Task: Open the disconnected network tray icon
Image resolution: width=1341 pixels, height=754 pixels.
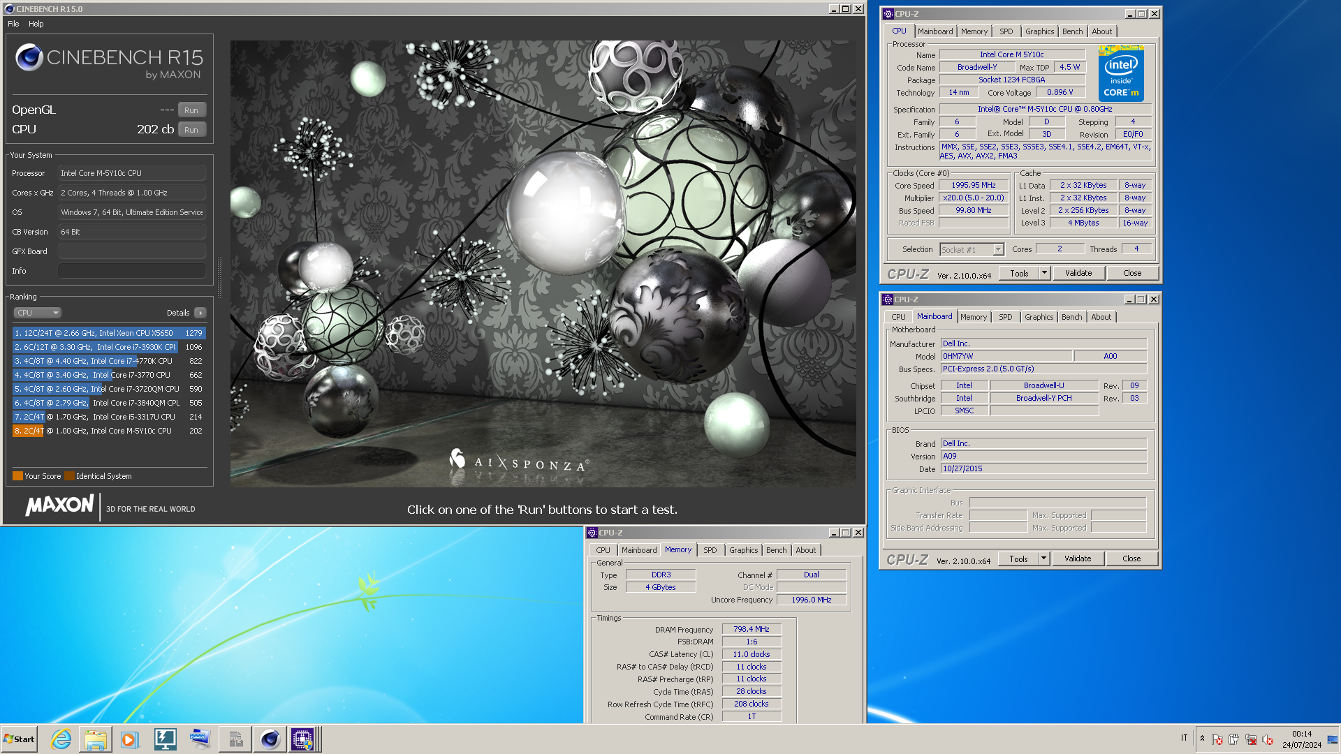Action: pos(1251,739)
